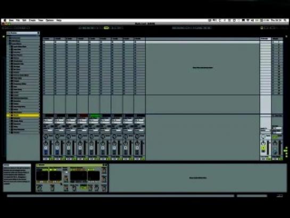Click the folder icon beside the browser

coord(4,36)
